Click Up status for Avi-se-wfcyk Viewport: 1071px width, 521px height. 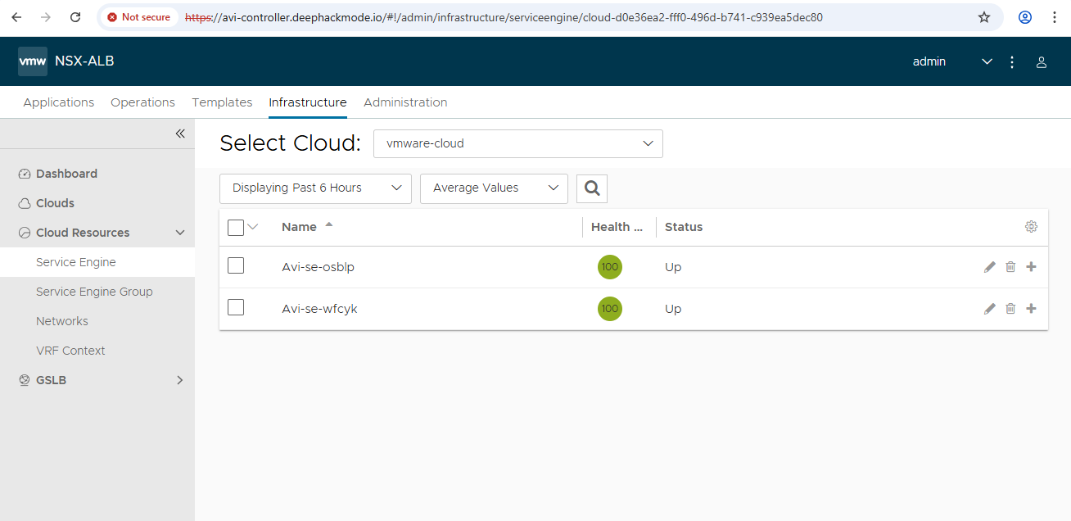(673, 309)
